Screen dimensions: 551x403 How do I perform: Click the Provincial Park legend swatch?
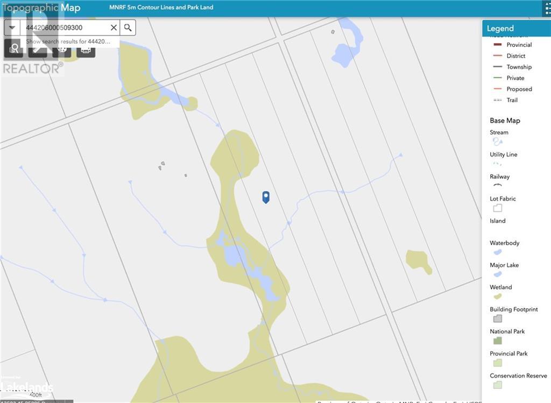497,363
